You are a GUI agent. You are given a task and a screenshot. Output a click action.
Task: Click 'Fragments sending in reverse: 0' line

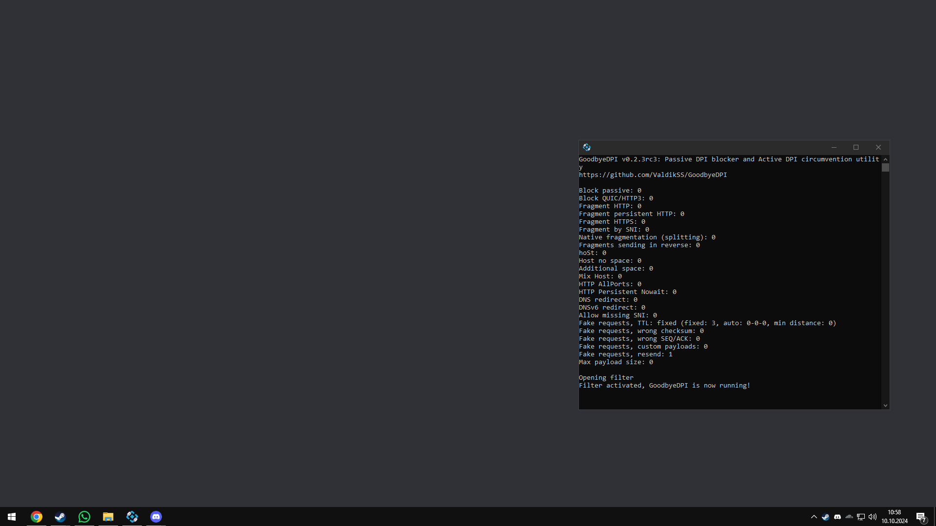pyautogui.click(x=639, y=245)
